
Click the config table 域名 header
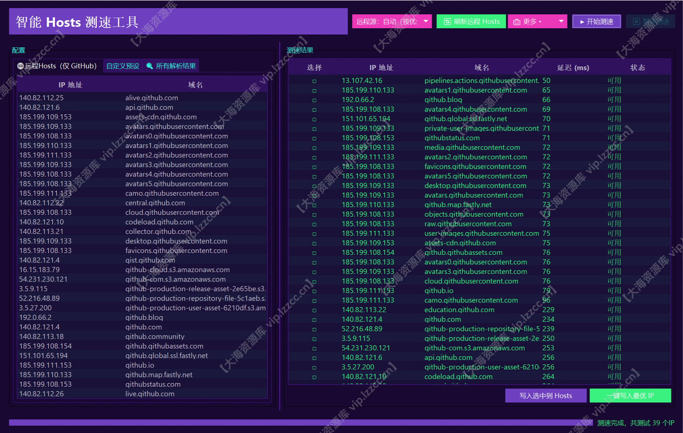195,85
